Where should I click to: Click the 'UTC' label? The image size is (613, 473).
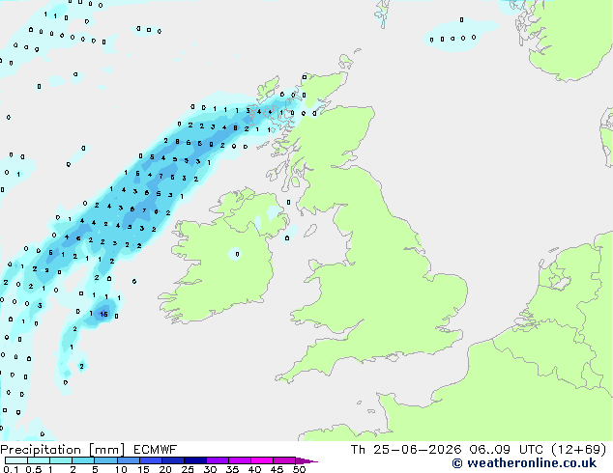pyautogui.click(x=531, y=450)
